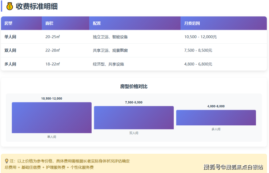Click the 20-25㎡ area cell
The width and height of the screenshot is (269, 173).
tap(53, 37)
